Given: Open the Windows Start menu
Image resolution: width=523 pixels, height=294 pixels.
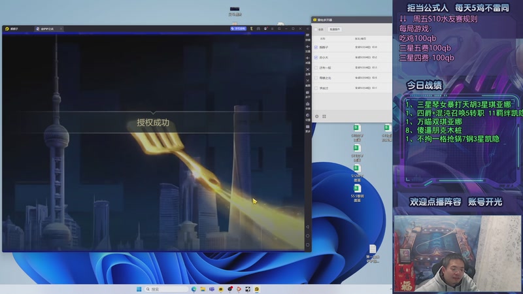Looking at the screenshot, I should (x=139, y=289).
